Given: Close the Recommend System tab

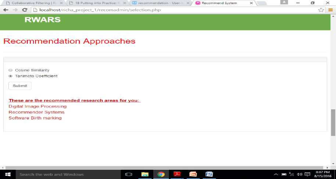Looking at the screenshot, I should click(251, 3).
